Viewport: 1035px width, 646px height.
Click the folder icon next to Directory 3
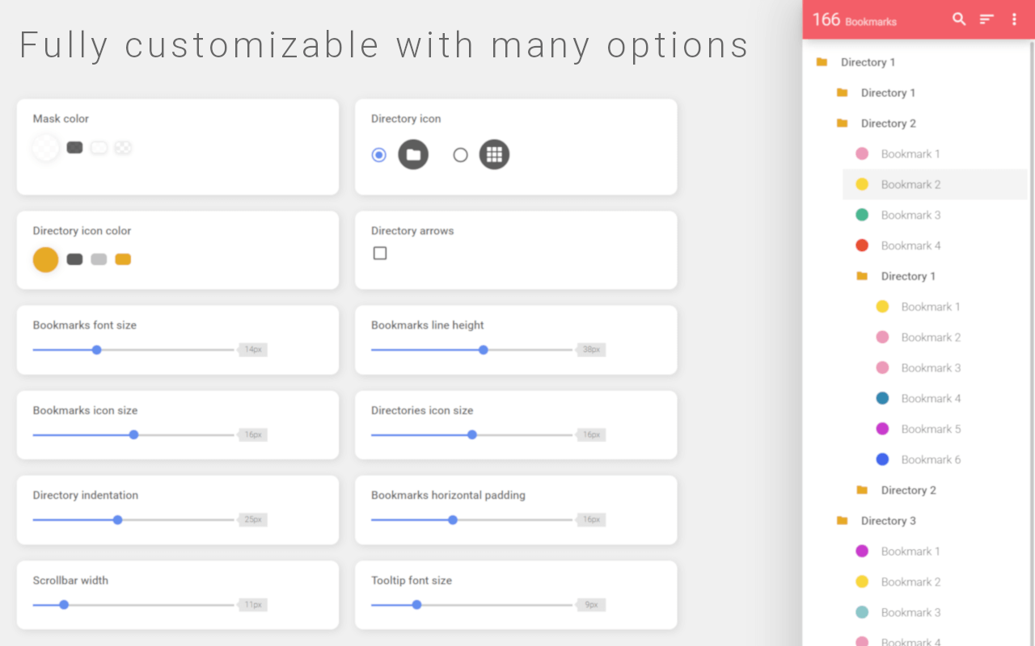[842, 521]
